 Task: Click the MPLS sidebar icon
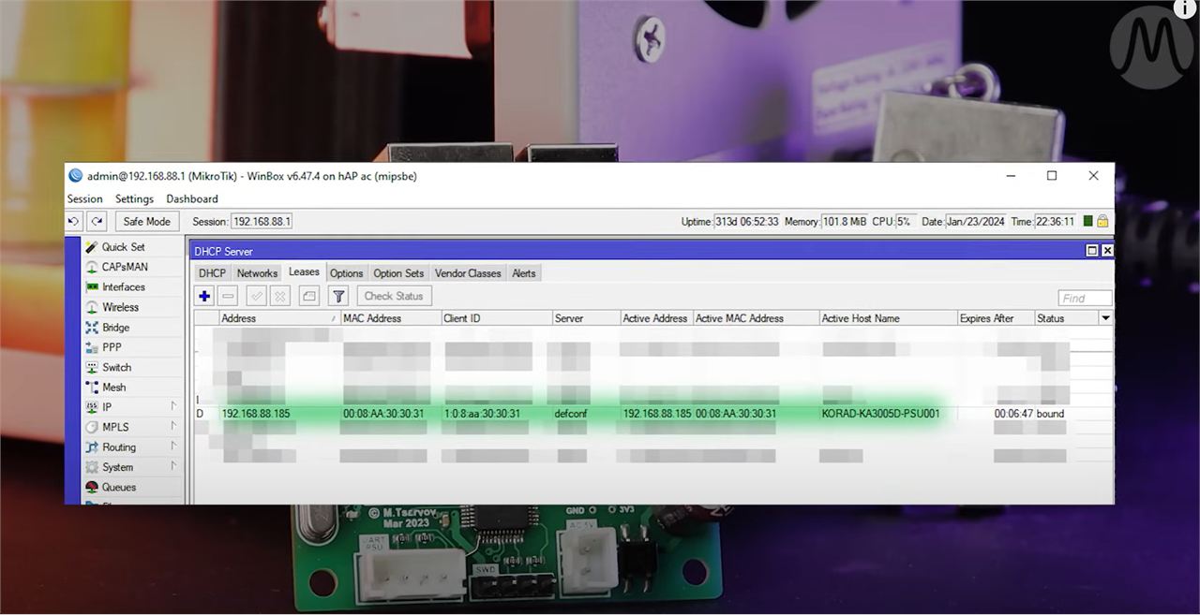92,427
